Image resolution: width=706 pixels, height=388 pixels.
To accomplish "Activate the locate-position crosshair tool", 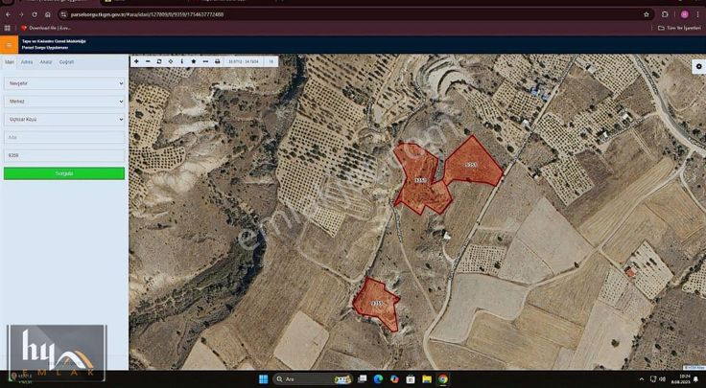I will point(171,61).
